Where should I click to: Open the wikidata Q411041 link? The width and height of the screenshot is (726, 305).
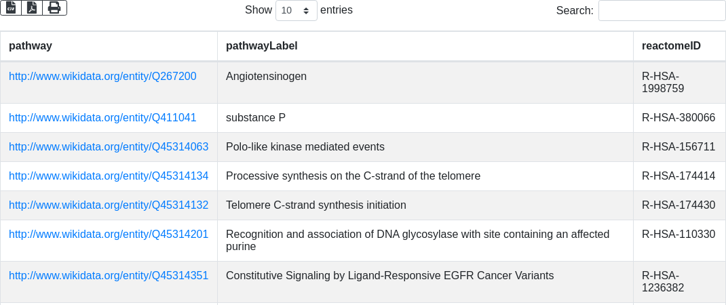[102, 118]
